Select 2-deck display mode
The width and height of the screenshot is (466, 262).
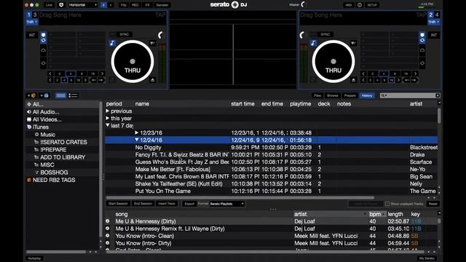tap(103, 5)
